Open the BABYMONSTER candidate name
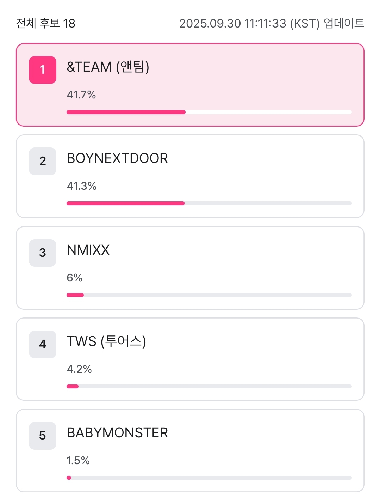 click(117, 433)
